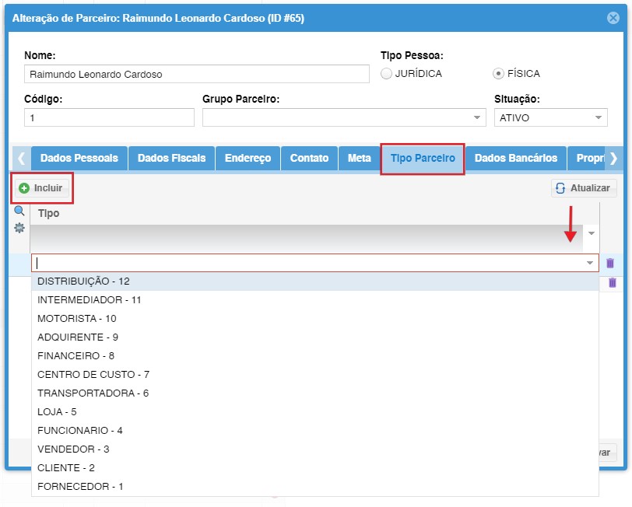Collapse the Tipo combo box arrow
Image resolution: width=632 pixels, height=507 pixels.
(x=589, y=264)
